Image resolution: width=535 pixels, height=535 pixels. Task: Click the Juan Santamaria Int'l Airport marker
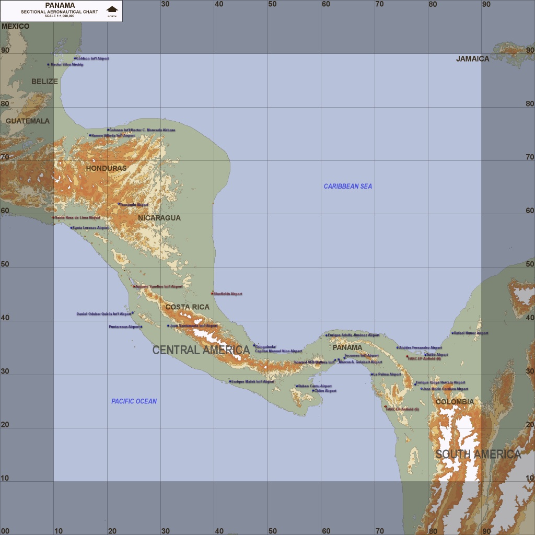[168, 325]
